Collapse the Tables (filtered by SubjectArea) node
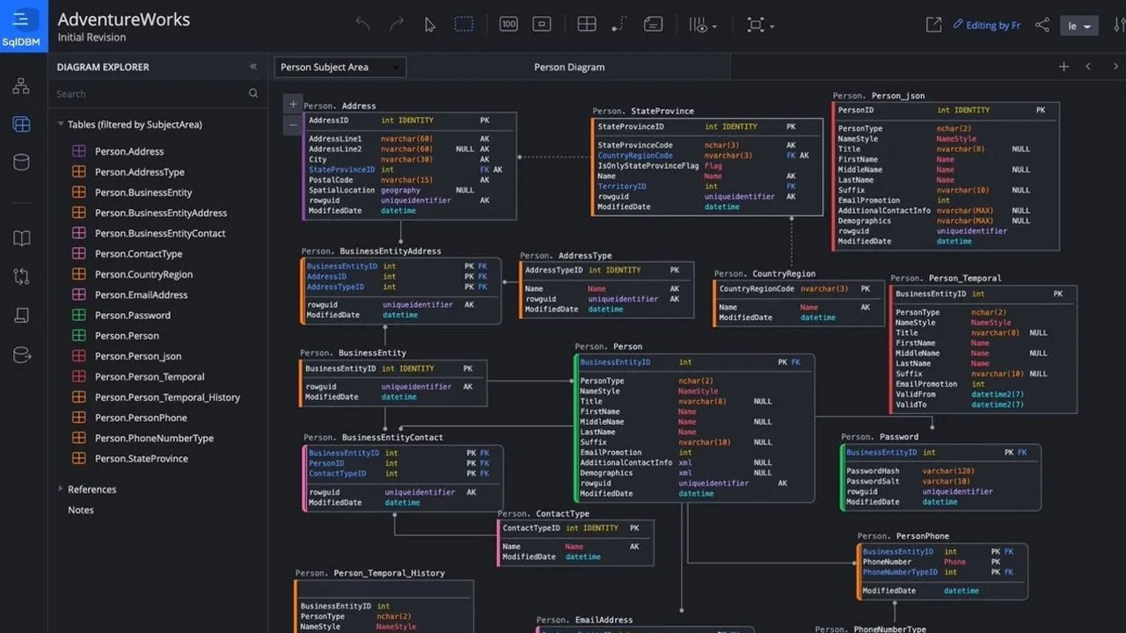The width and height of the screenshot is (1126, 633). [x=61, y=125]
